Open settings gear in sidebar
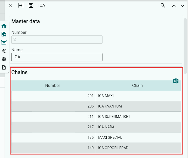188x158 pixels. [x=4, y=59]
